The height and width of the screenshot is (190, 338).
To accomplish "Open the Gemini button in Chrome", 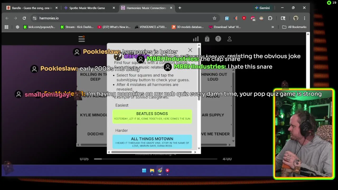I will [262, 8].
